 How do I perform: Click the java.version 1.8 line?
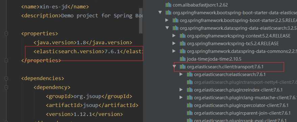coord(83,43)
